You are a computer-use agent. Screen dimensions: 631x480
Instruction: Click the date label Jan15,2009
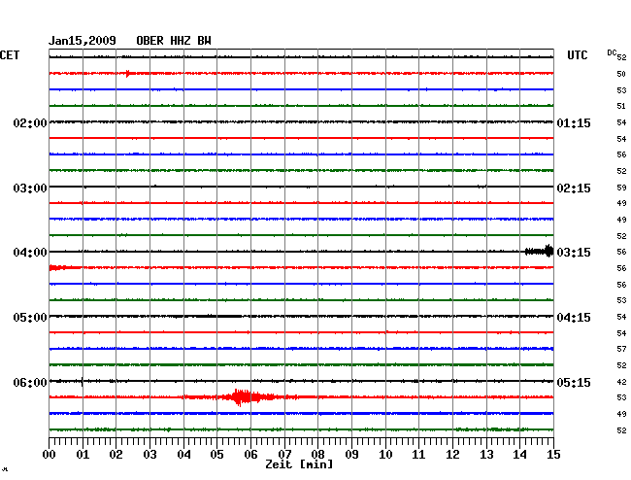pos(83,41)
